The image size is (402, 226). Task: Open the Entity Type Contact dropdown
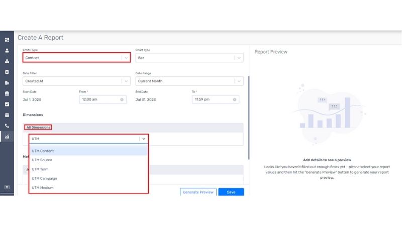point(77,58)
